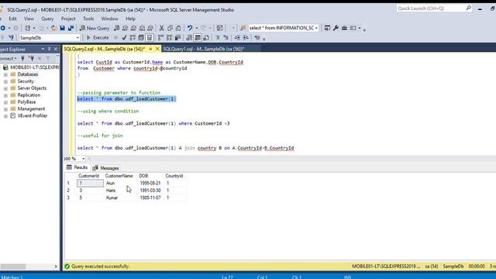496x279 pixels.
Task: Click the Uncomment selected lines icon
Action: point(226,38)
